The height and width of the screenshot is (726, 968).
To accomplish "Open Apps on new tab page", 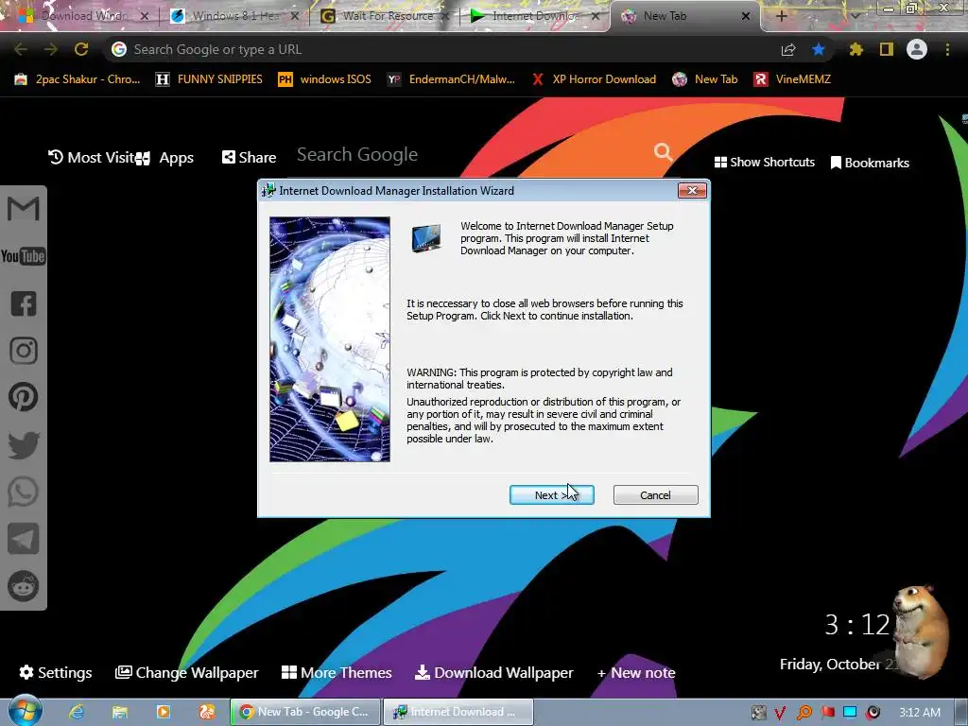I will coord(165,158).
